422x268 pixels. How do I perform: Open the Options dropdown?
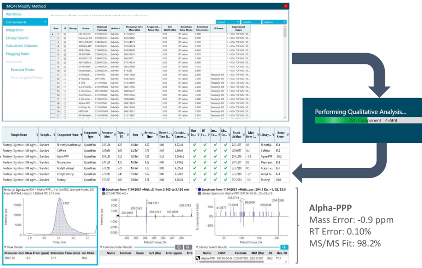[274, 22]
